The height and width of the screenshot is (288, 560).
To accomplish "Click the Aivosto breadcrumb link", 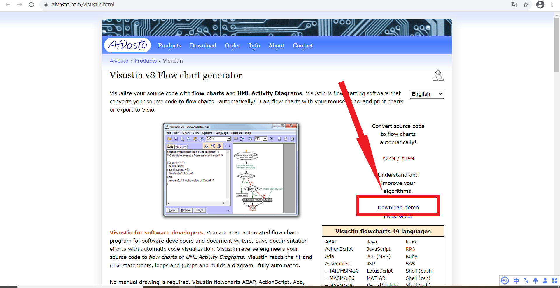I will [119, 61].
